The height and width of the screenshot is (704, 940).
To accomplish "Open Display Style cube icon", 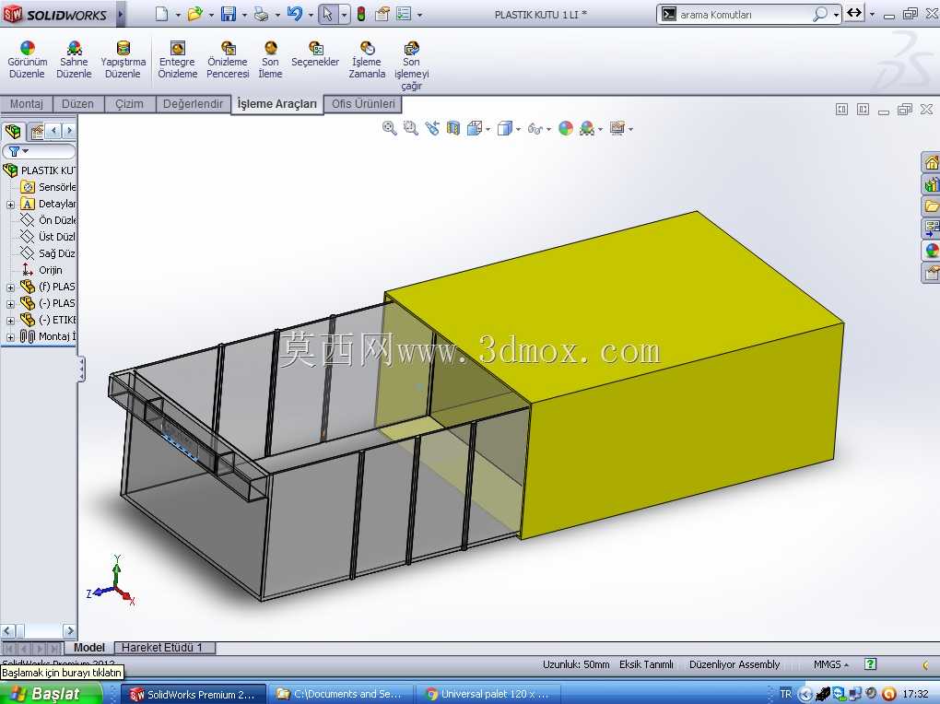I will 505,128.
